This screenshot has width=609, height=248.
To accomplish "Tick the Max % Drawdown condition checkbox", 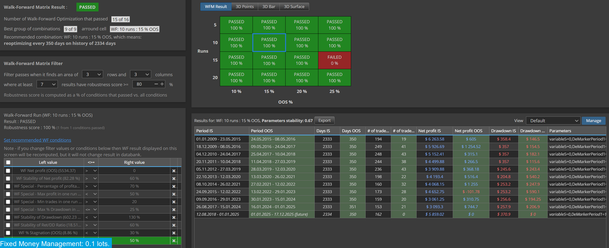I will 8,210.
